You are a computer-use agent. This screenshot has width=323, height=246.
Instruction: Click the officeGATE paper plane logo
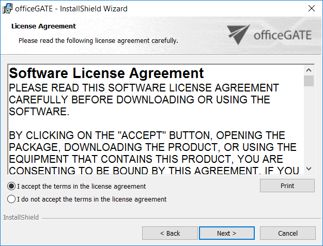coord(238,34)
